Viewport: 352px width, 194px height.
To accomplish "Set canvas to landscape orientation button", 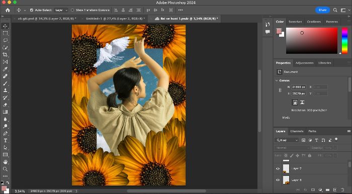I will 302,103.
